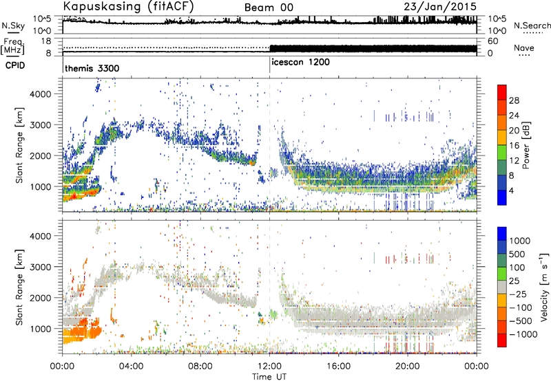This screenshot has height=381, width=551.
Task: Click the 'Power [dB]' colorbar label
Action: pyautogui.click(x=526, y=145)
